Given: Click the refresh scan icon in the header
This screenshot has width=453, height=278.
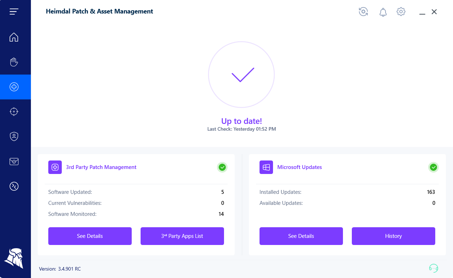Looking at the screenshot, I should (363, 12).
